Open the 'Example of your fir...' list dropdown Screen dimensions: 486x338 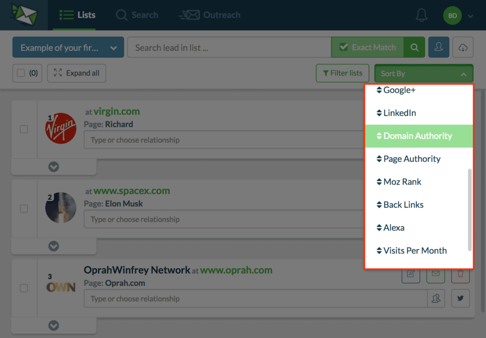68,47
